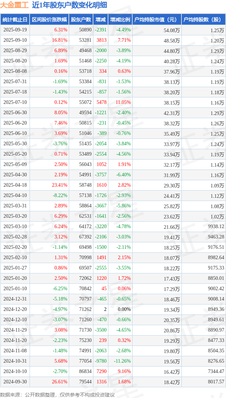Select the 23.41% price change value

[x=60, y=185]
